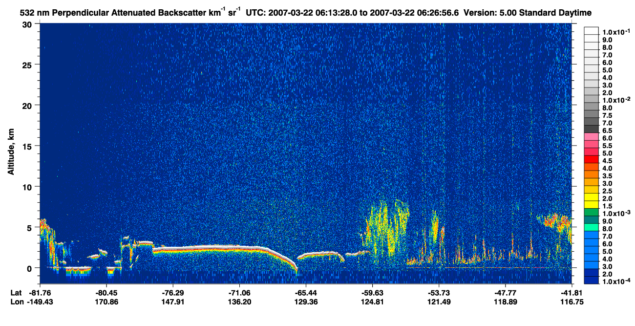
Task: Click latitude value "-53.73"
Action: [439, 293]
